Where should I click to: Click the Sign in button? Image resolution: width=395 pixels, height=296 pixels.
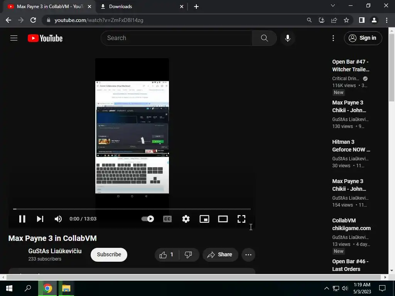[x=363, y=38]
